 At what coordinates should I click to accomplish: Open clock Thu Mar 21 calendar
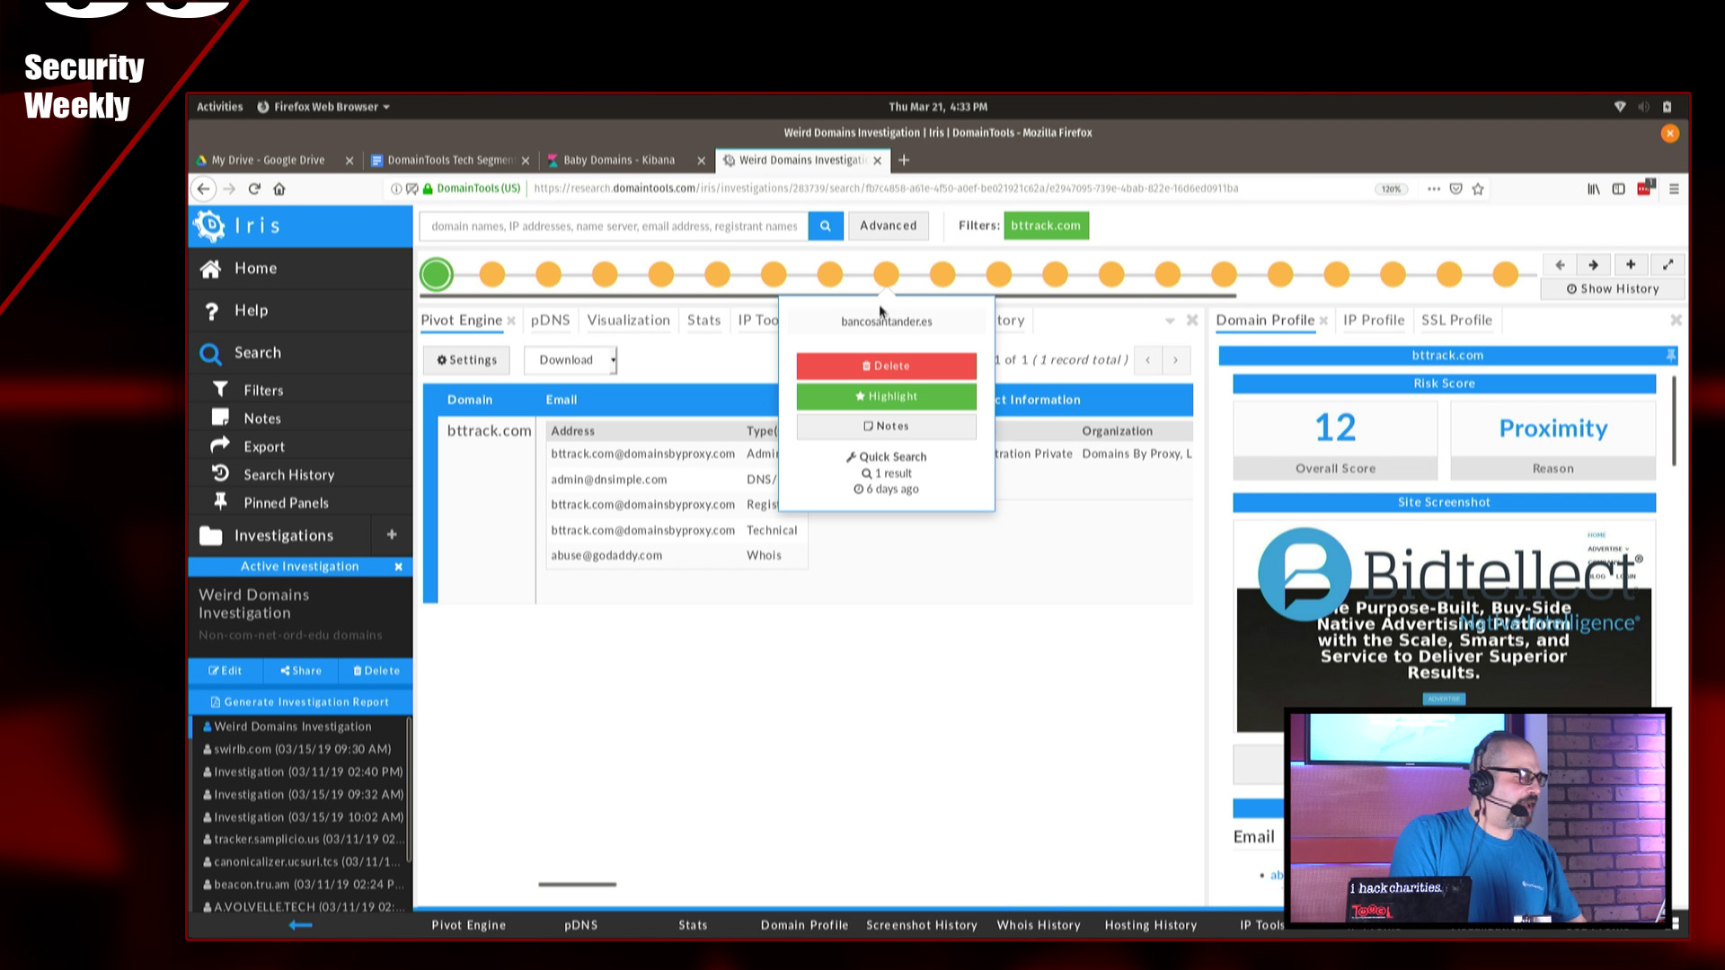(938, 107)
